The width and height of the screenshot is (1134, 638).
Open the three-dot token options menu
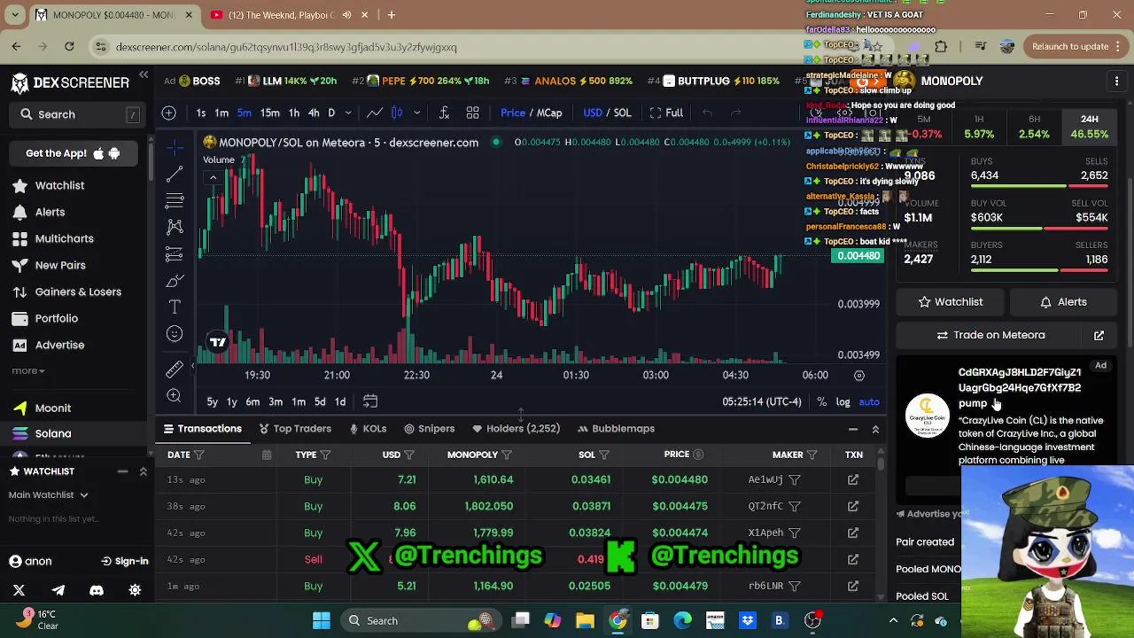click(1116, 81)
